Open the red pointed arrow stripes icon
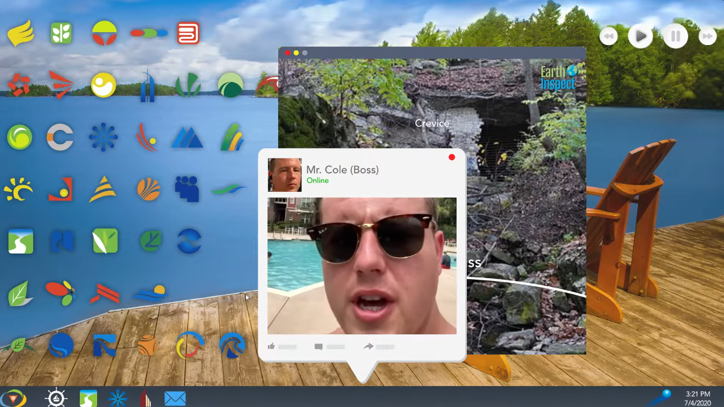The image size is (724, 407). pos(61,85)
